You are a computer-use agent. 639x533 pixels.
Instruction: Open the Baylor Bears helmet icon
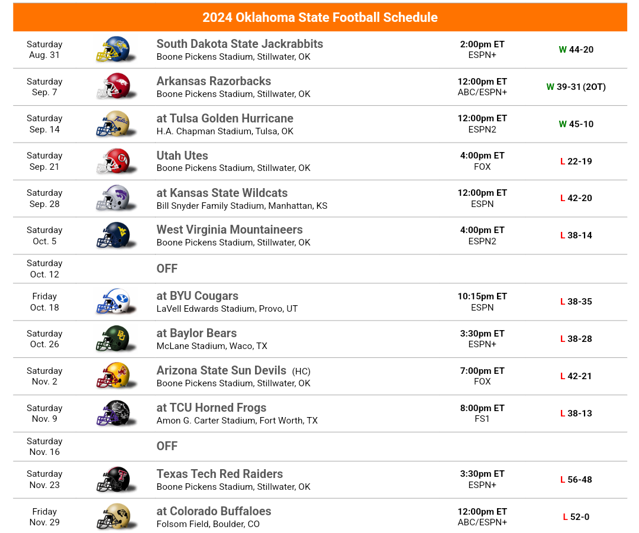point(116,338)
